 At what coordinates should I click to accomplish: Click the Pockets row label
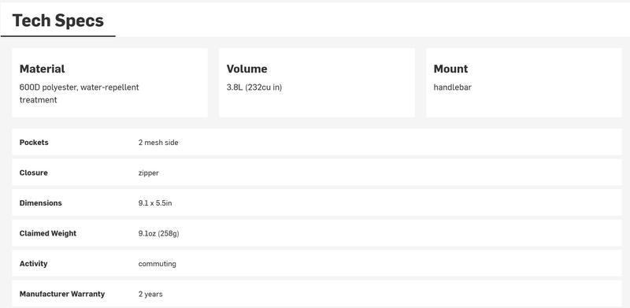tap(34, 143)
